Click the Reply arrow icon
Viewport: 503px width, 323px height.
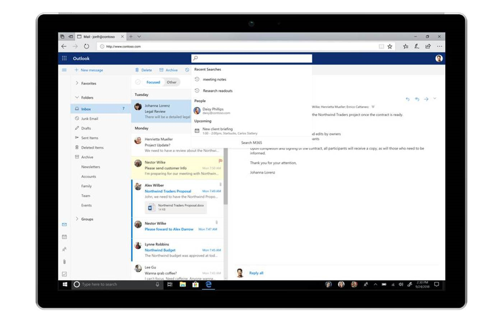pos(407,99)
